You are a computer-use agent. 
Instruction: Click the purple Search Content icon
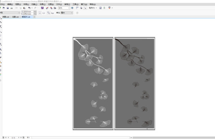tap(42, 8)
